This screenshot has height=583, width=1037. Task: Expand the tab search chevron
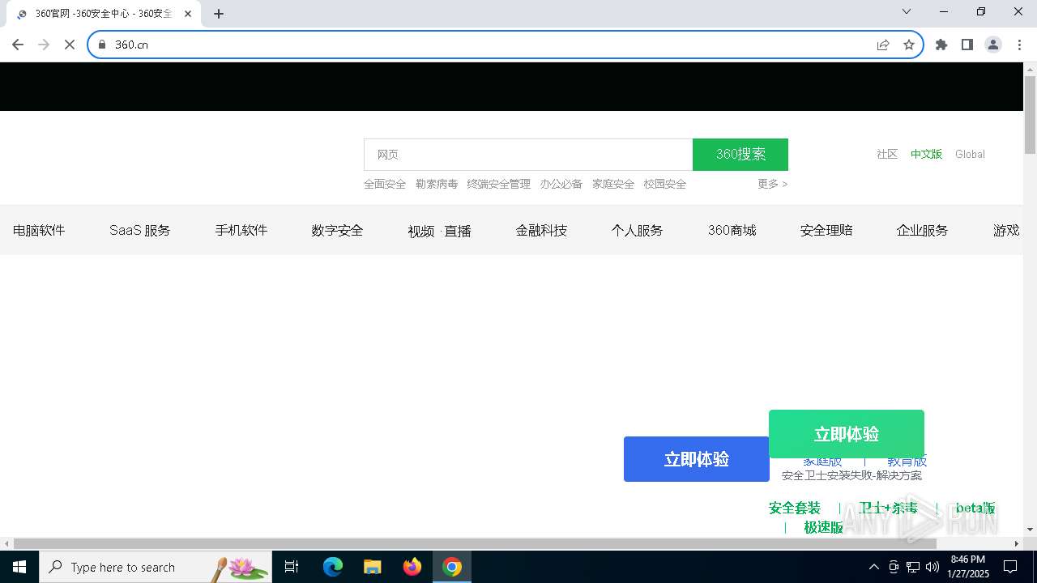[907, 11]
